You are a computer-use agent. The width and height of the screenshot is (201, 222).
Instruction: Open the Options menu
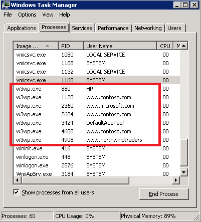pyautogui.click(x=27, y=15)
